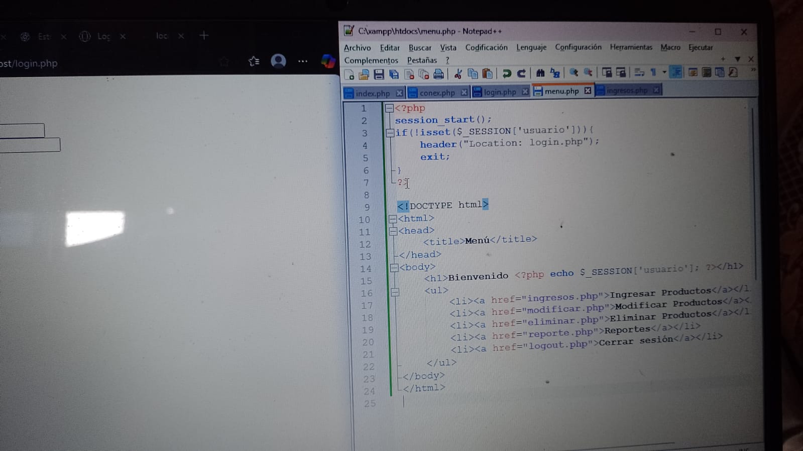Click the Open file folder icon
The width and height of the screenshot is (803, 451).
(364, 75)
